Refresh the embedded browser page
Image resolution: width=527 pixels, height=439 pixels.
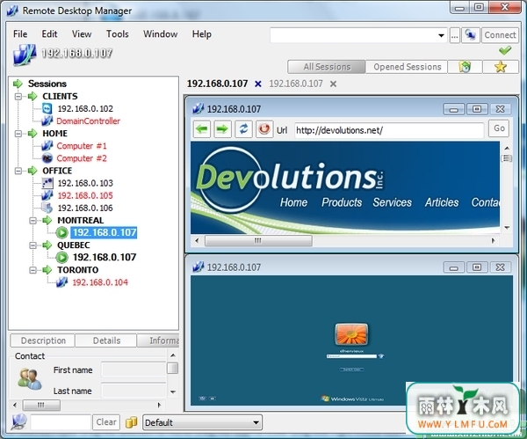tap(243, 129)
